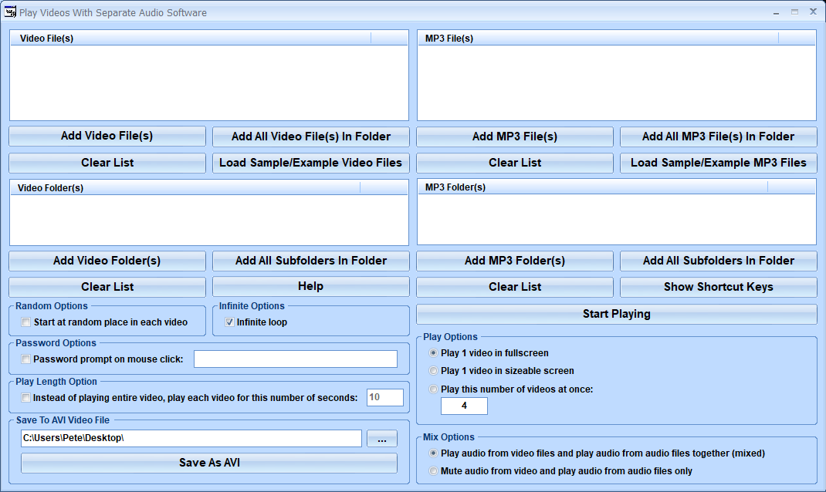The height and width of the screenshot is (492, 826).
Task: Close the application window
Action: [813, 12]
